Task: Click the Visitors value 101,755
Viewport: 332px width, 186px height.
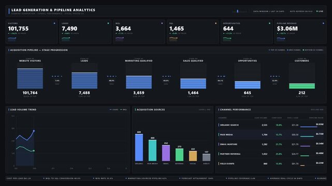Action: 18,28
